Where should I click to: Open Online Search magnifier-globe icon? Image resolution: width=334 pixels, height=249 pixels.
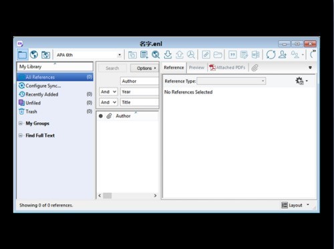point(156,55)
